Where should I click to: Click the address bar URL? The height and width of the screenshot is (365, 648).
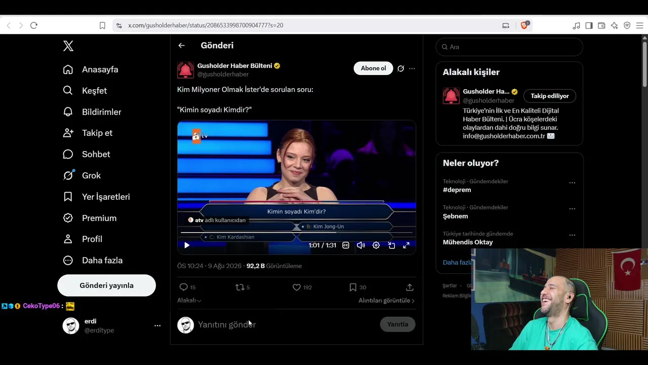[206, 25]
